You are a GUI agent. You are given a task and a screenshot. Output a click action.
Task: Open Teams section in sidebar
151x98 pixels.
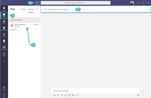(4, 22)
